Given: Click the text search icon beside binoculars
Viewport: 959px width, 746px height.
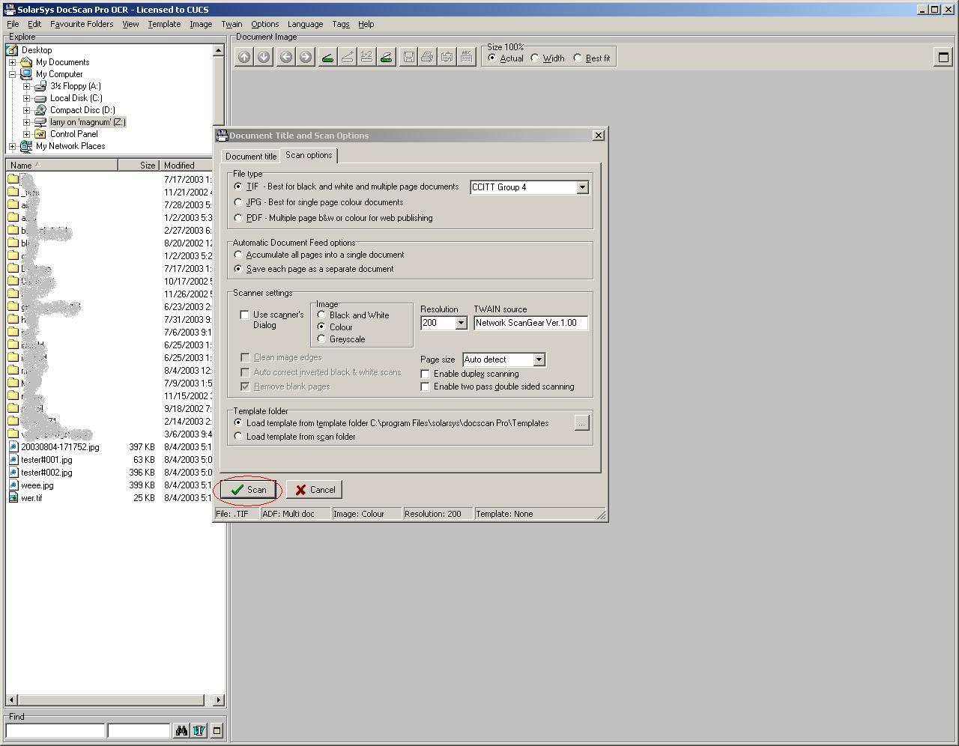Looking at the screenshot, I should pyautogui.click(x=199, y=730).
